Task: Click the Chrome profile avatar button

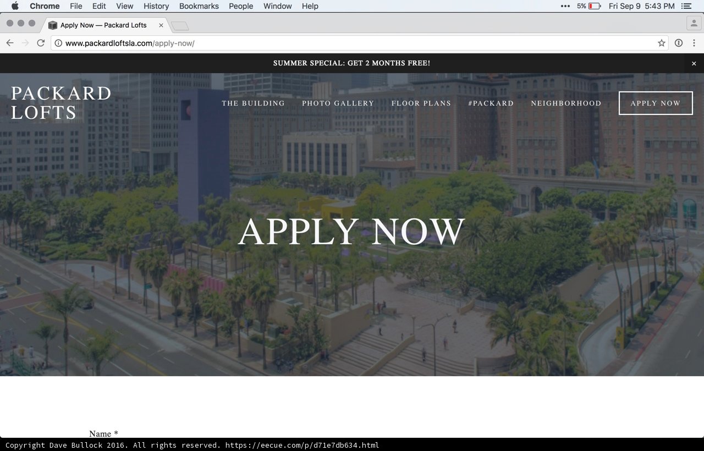Action: (x=693, y=23)
